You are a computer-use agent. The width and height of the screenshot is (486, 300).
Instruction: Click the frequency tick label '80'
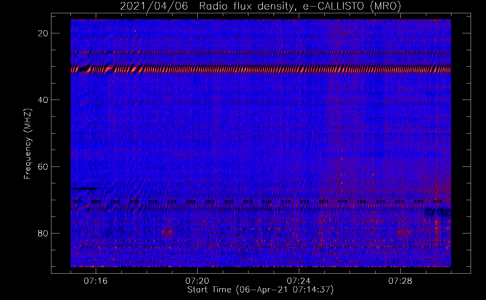(x=43, y=233)
